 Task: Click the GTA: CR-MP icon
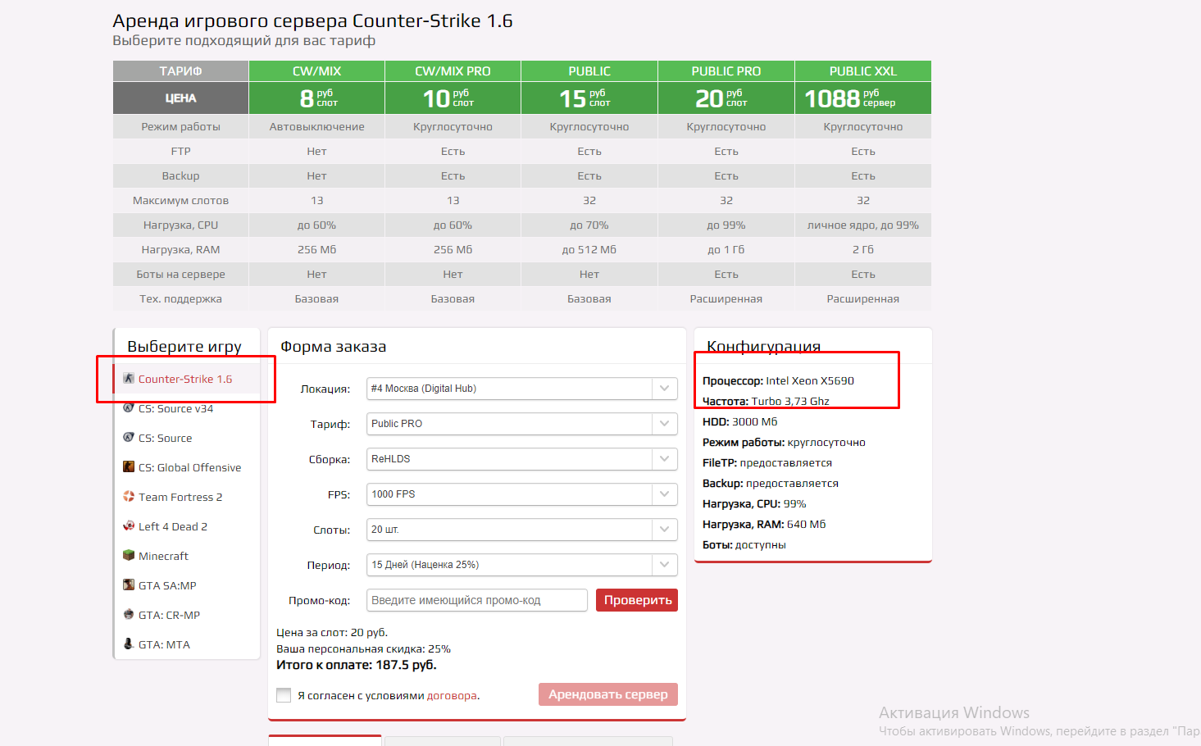[x=129, y=614]
